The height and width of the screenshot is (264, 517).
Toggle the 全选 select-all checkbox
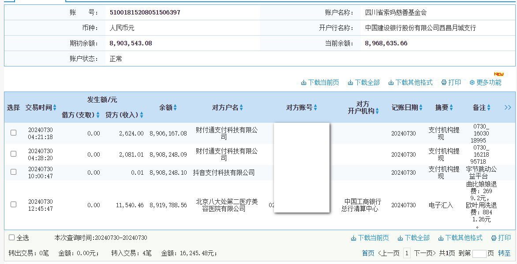(11, 237)
